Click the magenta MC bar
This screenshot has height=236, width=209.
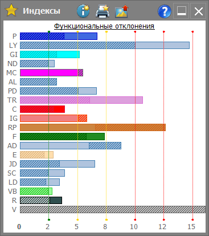(51, 73)
